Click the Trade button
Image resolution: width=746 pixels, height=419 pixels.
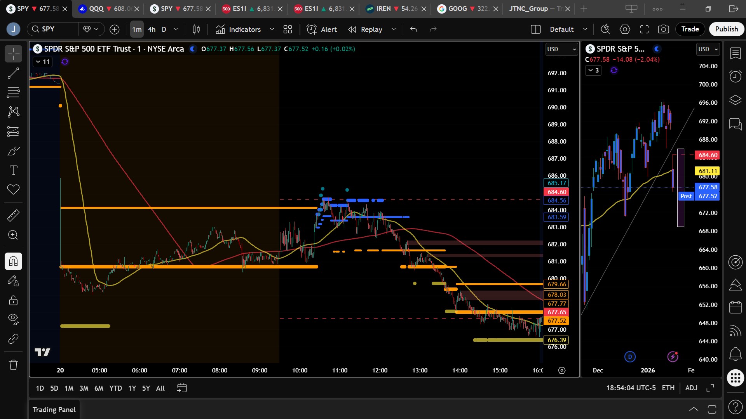[x=690, y=29]
